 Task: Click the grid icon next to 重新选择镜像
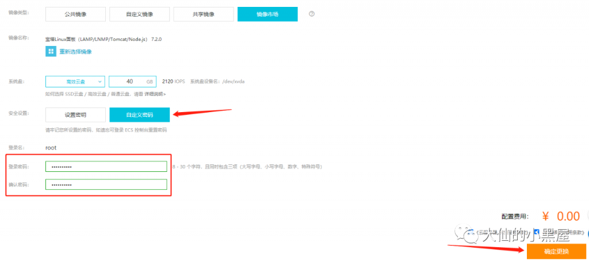(51, 52)
